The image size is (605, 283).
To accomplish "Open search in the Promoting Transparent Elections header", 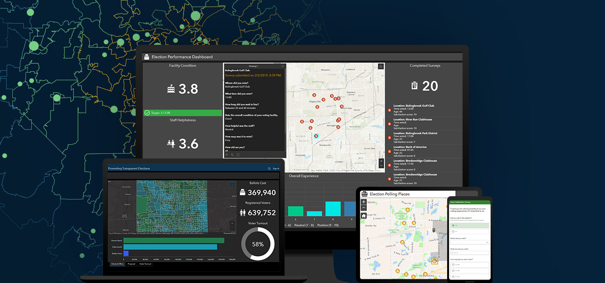I will (269, 168).
